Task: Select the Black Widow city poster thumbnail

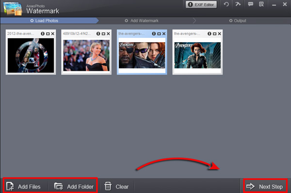Action: click(197, 55)
